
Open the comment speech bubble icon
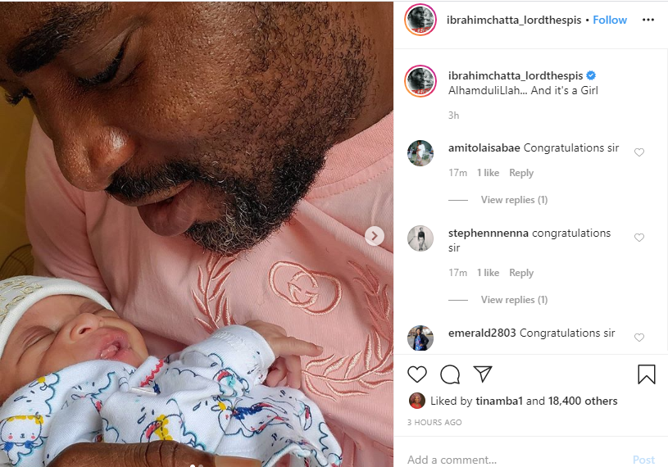[x=450, y=374]
